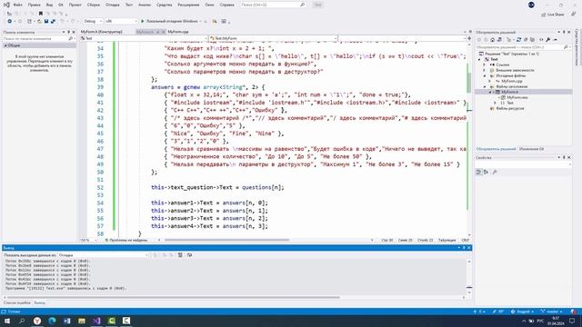Click the Visual Studio taskbar icon
Screen dimensions: 582x327
[x=96, y=321]
